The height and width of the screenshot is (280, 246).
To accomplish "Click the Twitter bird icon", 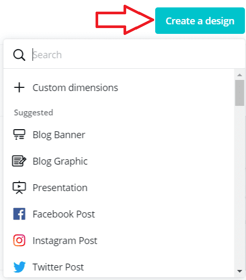I will pos(20,267).
